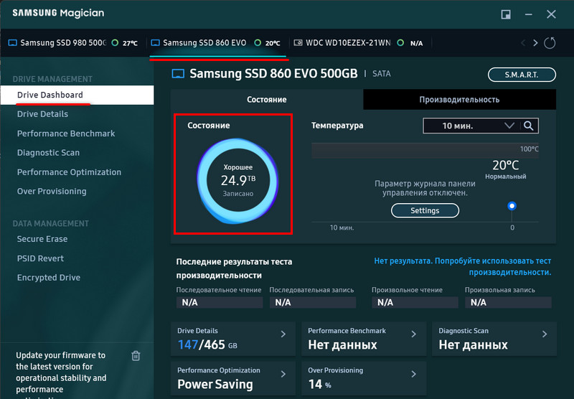Select WDC WD10EZEX drive tab
This screenshot has width=574, height=399.
pos(361,43)
